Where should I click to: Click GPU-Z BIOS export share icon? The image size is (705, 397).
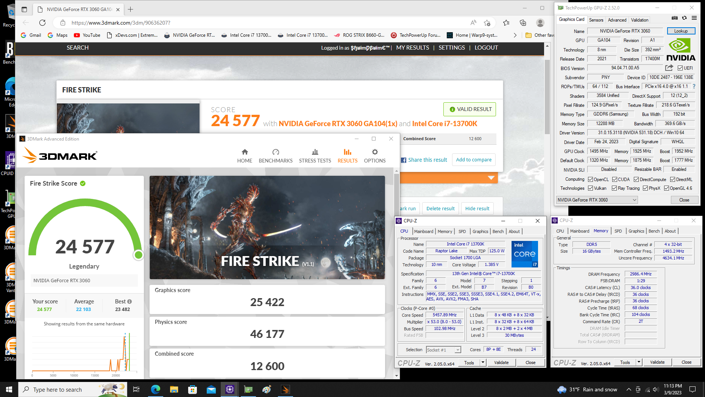(669, 68)
